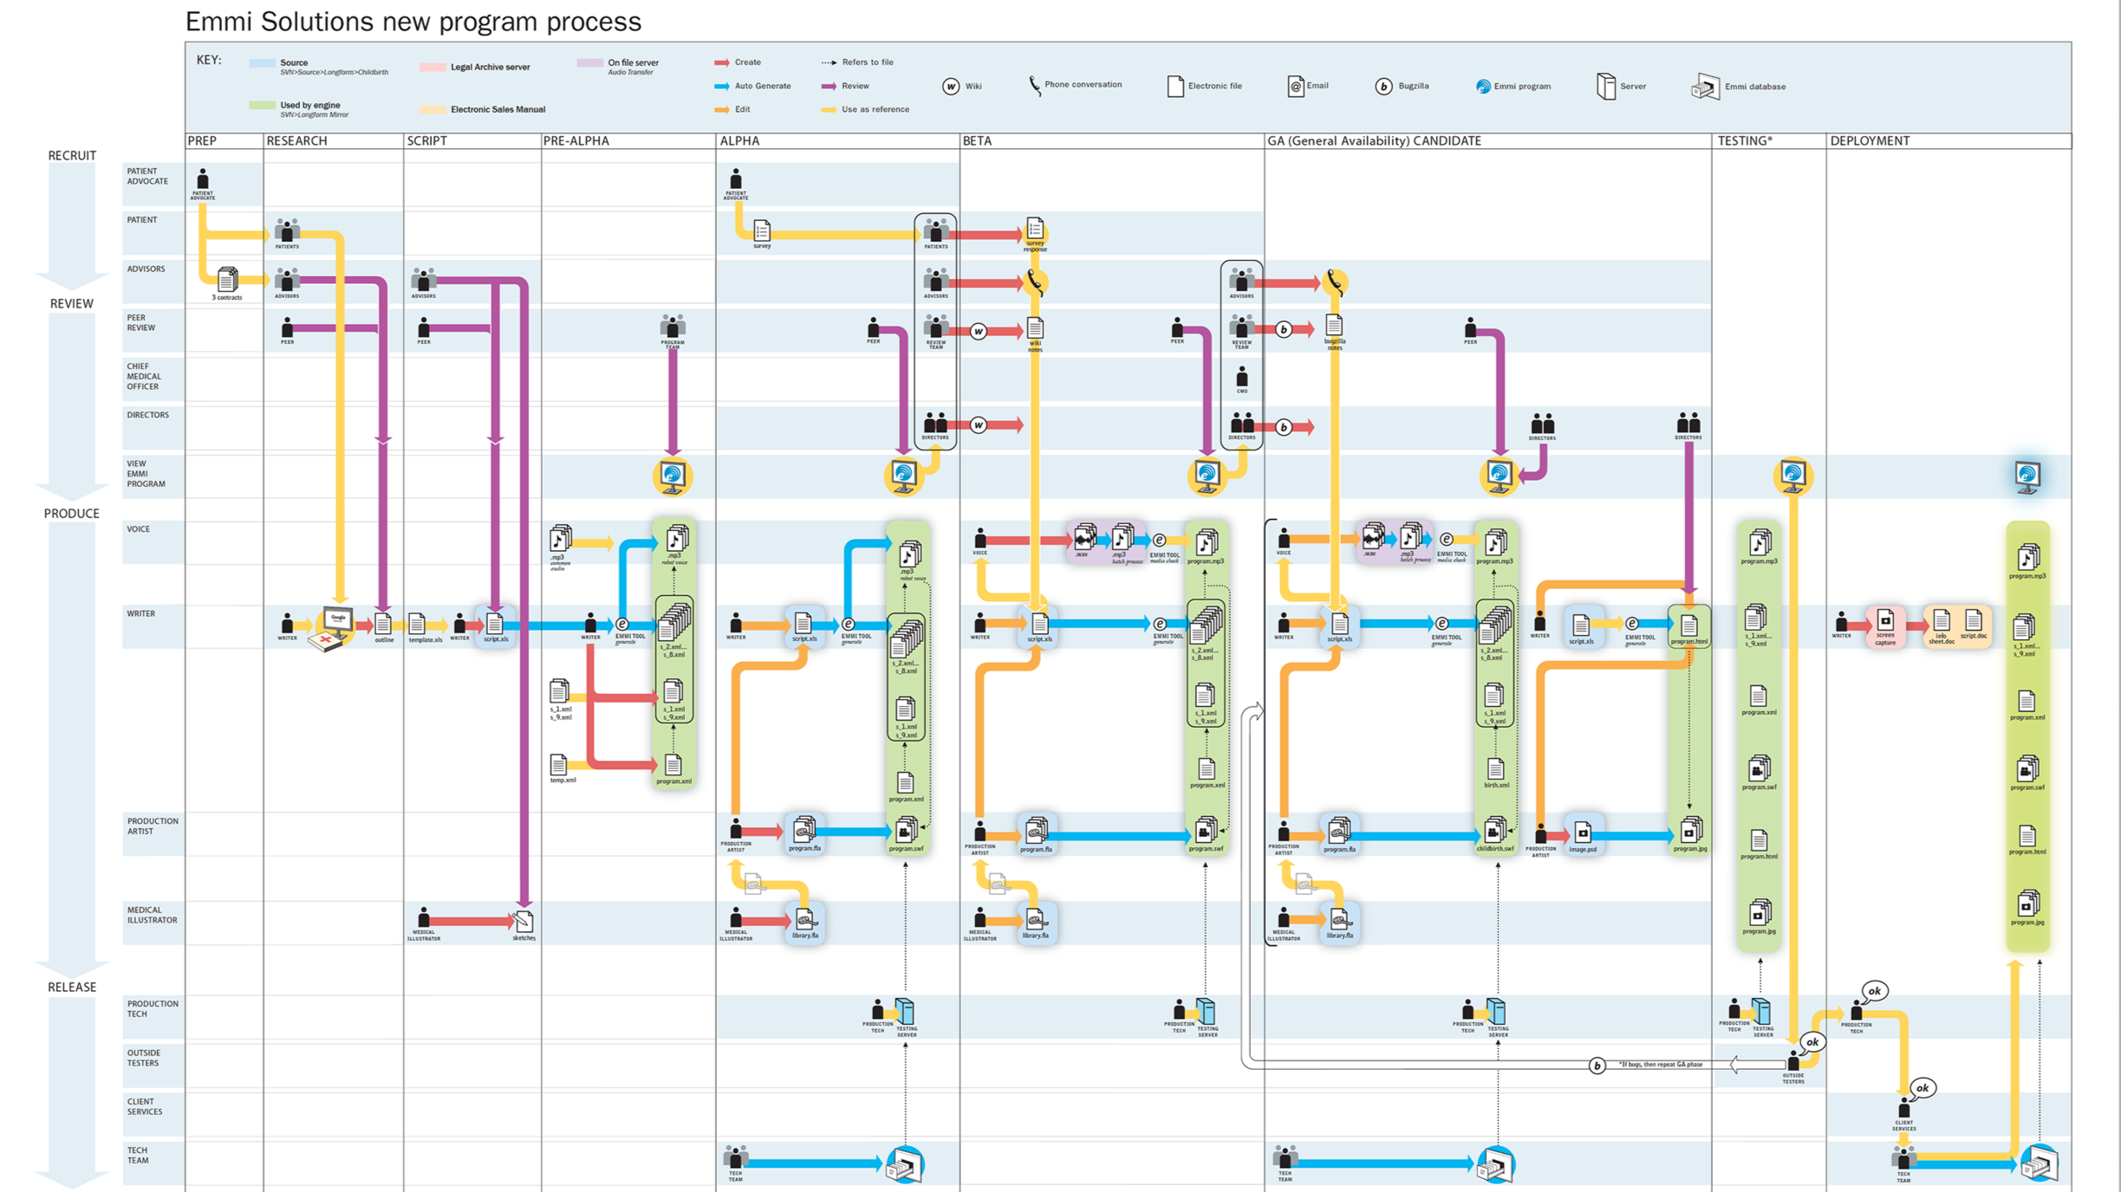Click the Emmi database icon in the key

click(x=1705, y=87)
